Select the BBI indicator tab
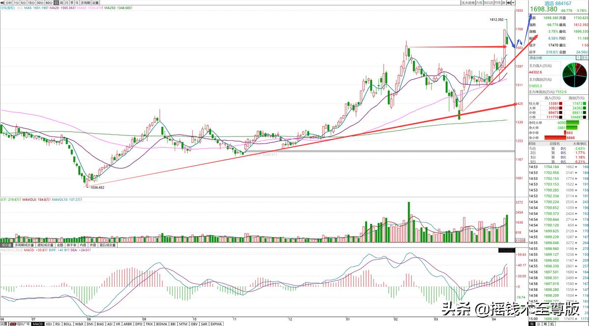The height and width of the screenshot is (326, 589). point(173,324)
